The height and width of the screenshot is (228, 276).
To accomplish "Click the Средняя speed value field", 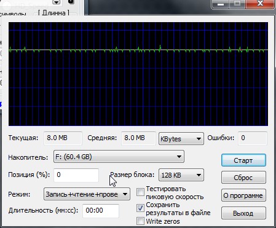I will (138, 138).
